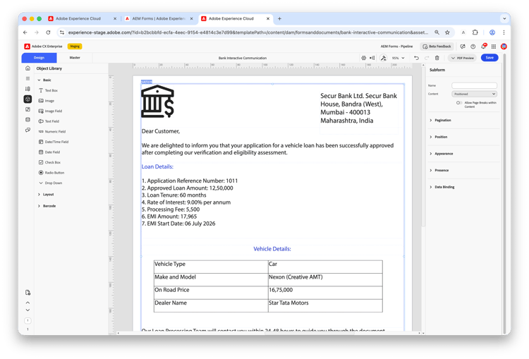Screen dimensions: 529x359
Task: Add an Image Field from Object Library
Action: [x=50, y=111]
